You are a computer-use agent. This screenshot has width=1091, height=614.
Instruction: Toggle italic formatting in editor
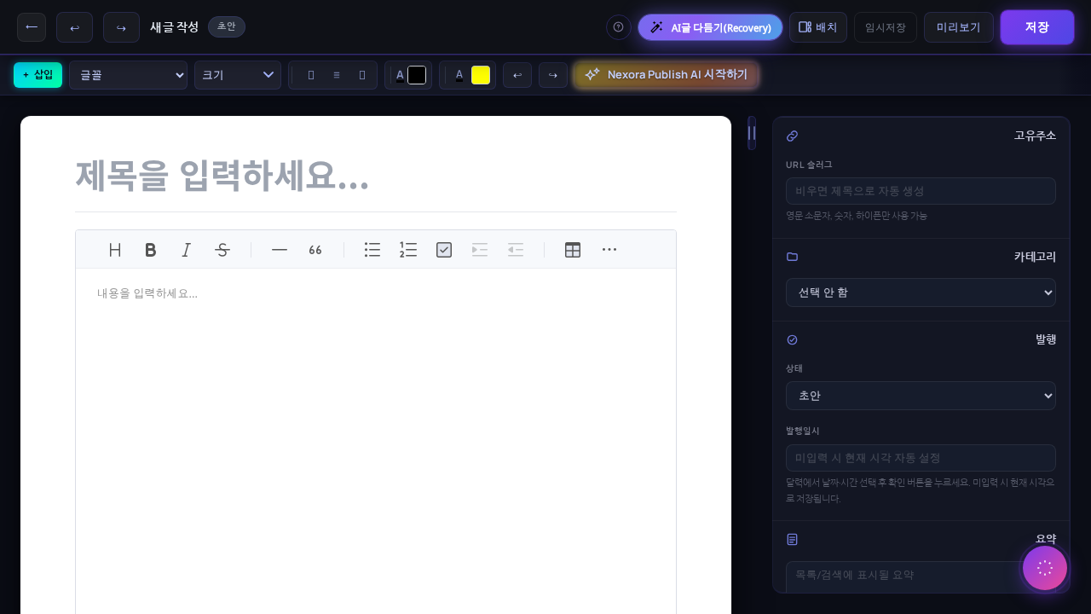pos(187,250)
